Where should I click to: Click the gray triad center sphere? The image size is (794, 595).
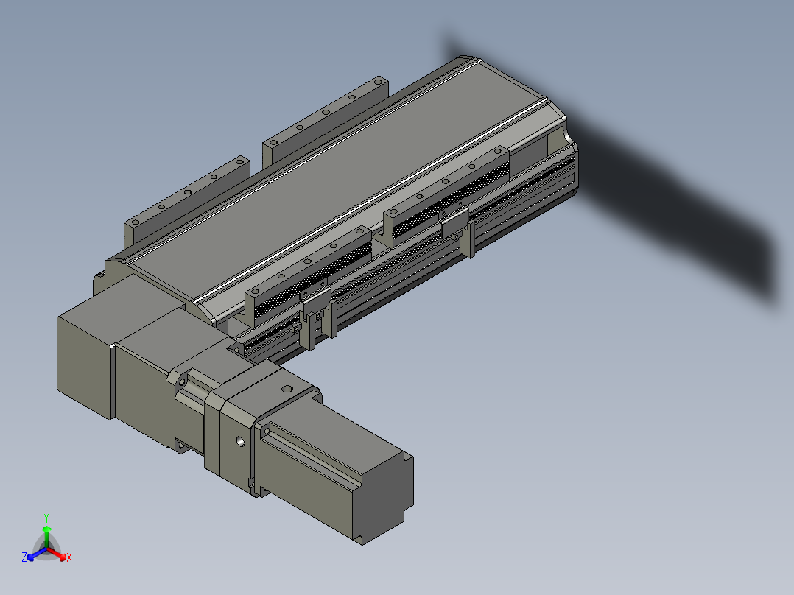point(46,548)
